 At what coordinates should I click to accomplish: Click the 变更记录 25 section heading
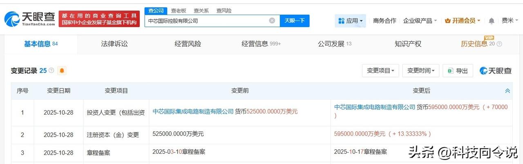(29, 71)
